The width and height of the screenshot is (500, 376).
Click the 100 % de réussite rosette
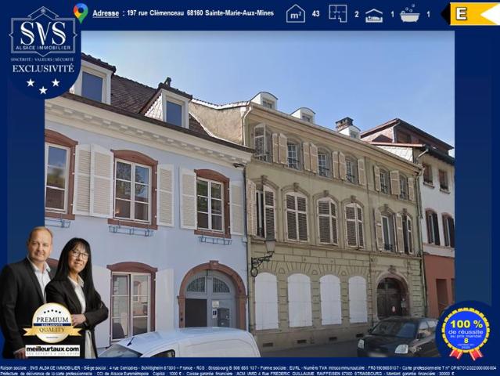click(x=466, y=333)
